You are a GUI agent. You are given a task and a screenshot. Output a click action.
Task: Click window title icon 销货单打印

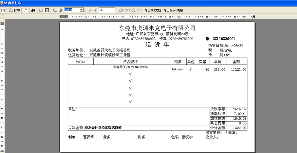coord(2,3)
